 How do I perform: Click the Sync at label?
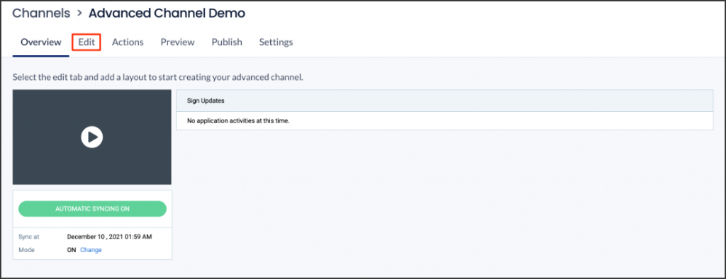(x=29, y=237)
